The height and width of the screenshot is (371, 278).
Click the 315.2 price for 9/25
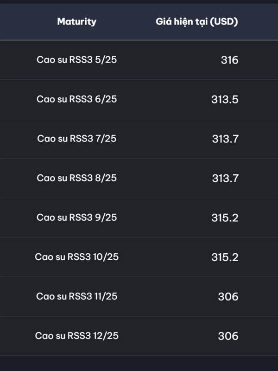pos(225,217)
